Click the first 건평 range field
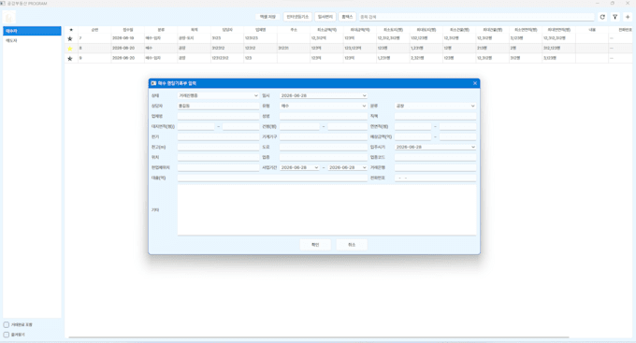Screen dimensions: 636x343 [299, 126]
